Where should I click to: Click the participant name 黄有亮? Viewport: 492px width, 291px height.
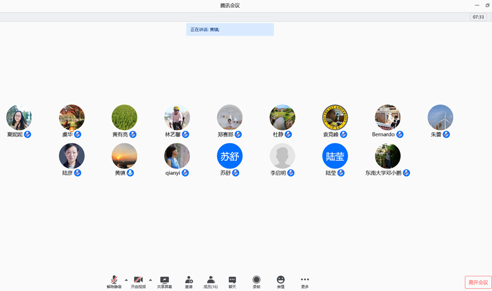[x=120, y=134]
